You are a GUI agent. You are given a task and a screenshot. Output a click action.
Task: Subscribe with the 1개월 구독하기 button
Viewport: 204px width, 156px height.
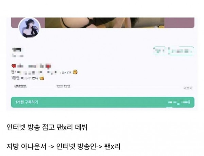(x=103, y=102)
